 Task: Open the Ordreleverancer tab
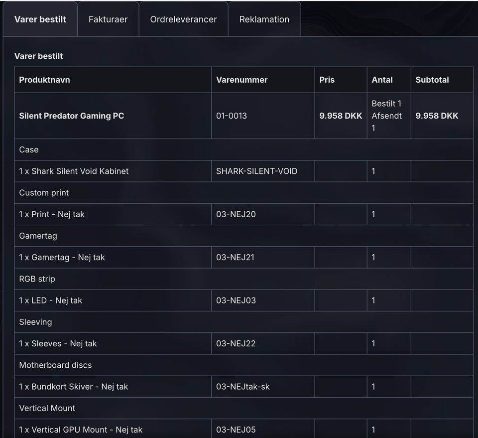tap(183, 19)
